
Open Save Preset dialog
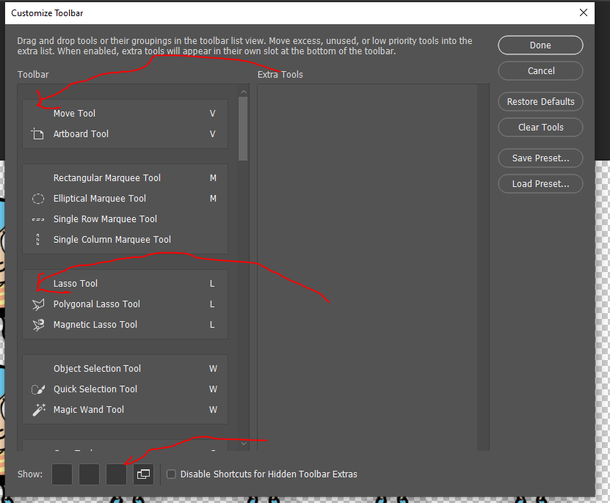(x=540, y=158)
